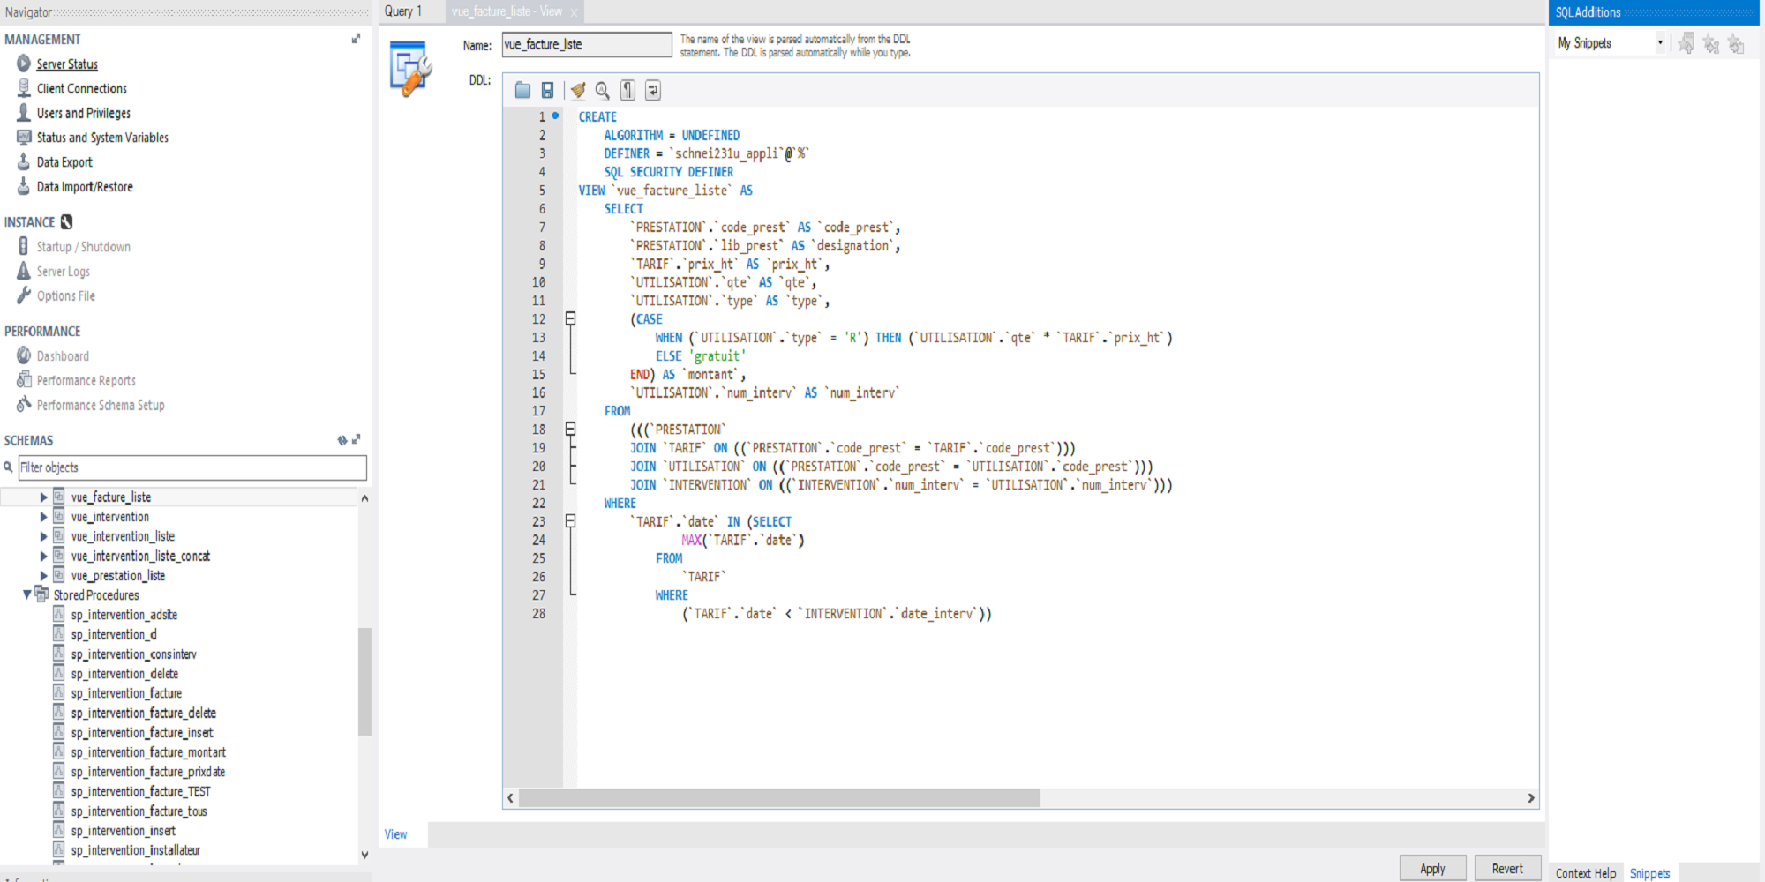Expand the MANAGEMENT section with corner icon

pyautogui.click(x=357, y=38)
